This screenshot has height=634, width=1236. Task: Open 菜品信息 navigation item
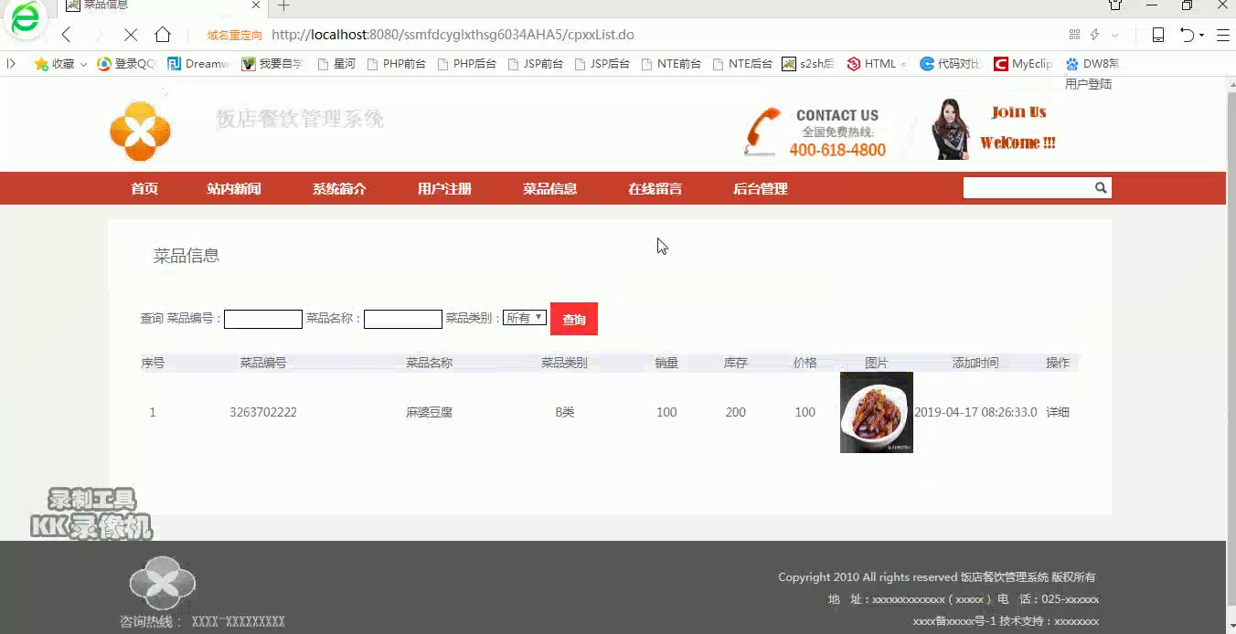tap(549, 189)
